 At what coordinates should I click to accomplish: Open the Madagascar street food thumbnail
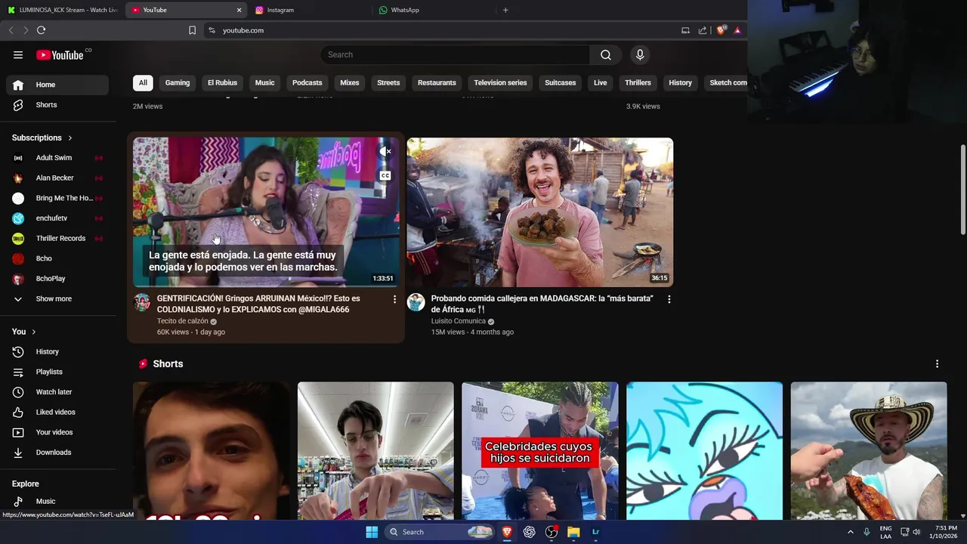539,212
